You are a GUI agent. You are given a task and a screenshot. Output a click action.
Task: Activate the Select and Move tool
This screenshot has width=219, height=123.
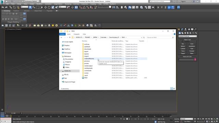[46, 7]
